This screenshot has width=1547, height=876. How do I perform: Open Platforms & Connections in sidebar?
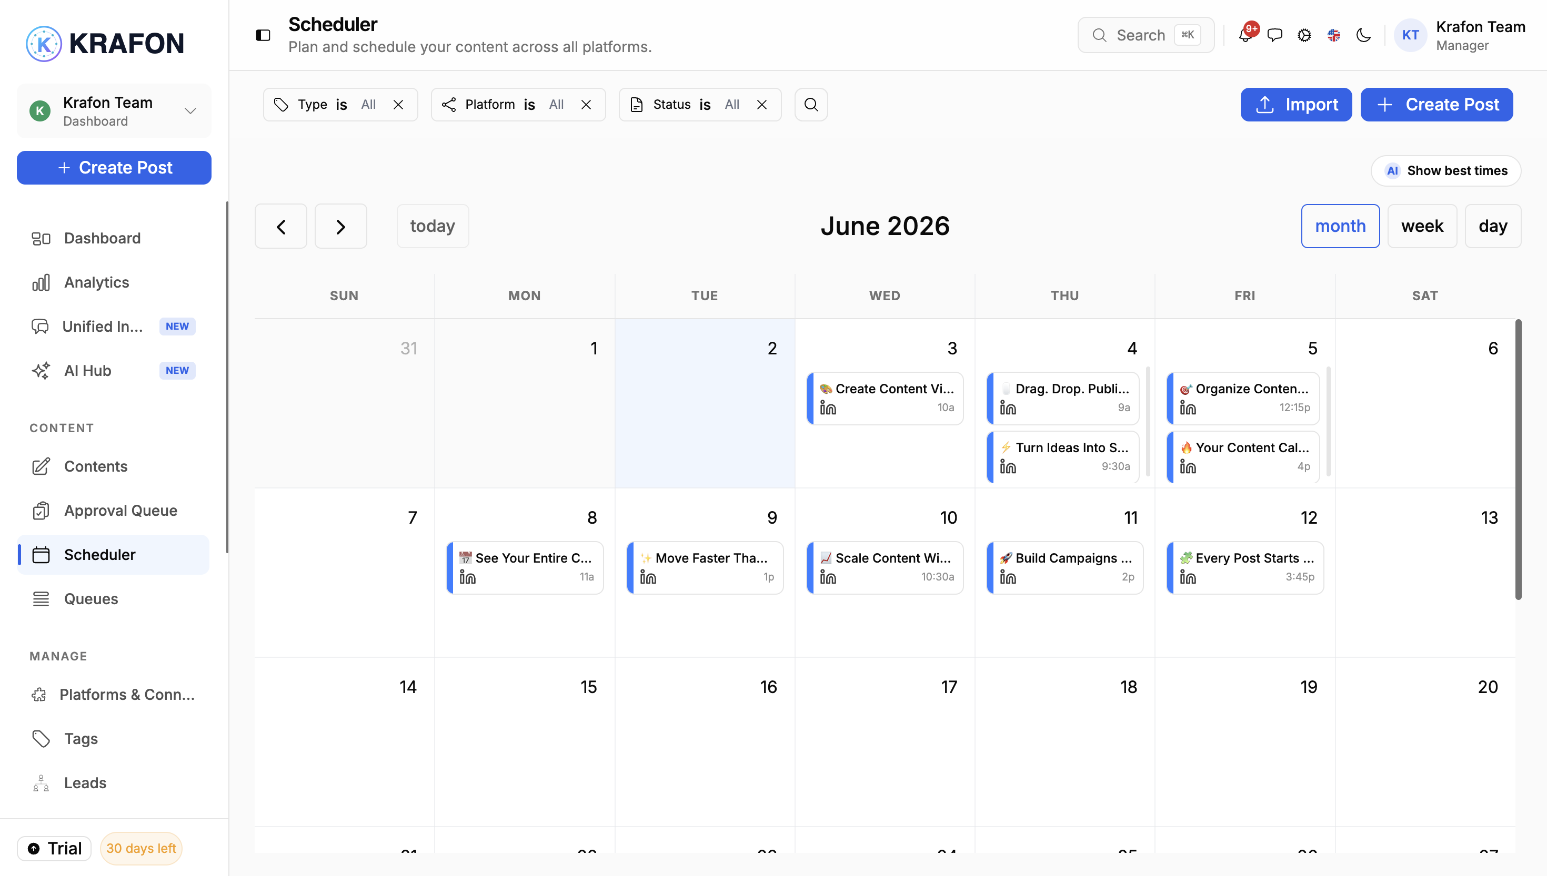[x=114, y=694]
